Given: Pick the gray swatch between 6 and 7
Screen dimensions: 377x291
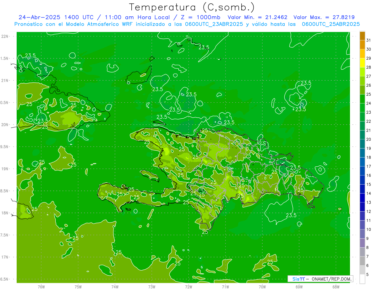Looking at the screenshot, I should 362,261.
